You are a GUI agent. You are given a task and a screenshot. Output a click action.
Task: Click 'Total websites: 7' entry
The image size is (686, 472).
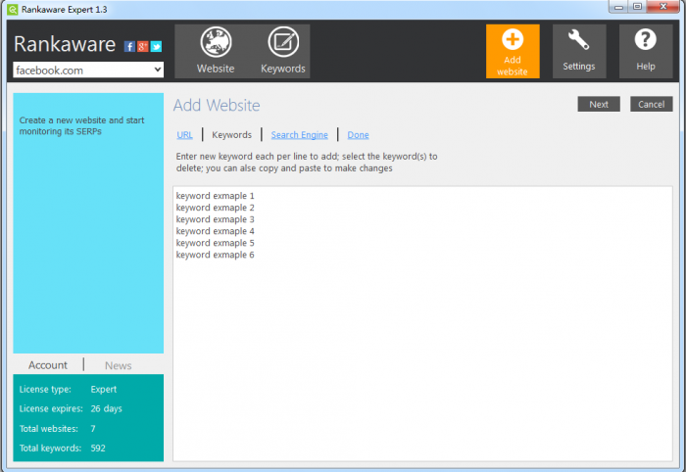click(x=57, y=429)
